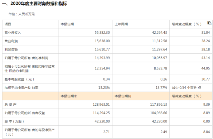
Task: Select the heading '2020年度主要财务数据和指标'
Action: tap(39, 4)
